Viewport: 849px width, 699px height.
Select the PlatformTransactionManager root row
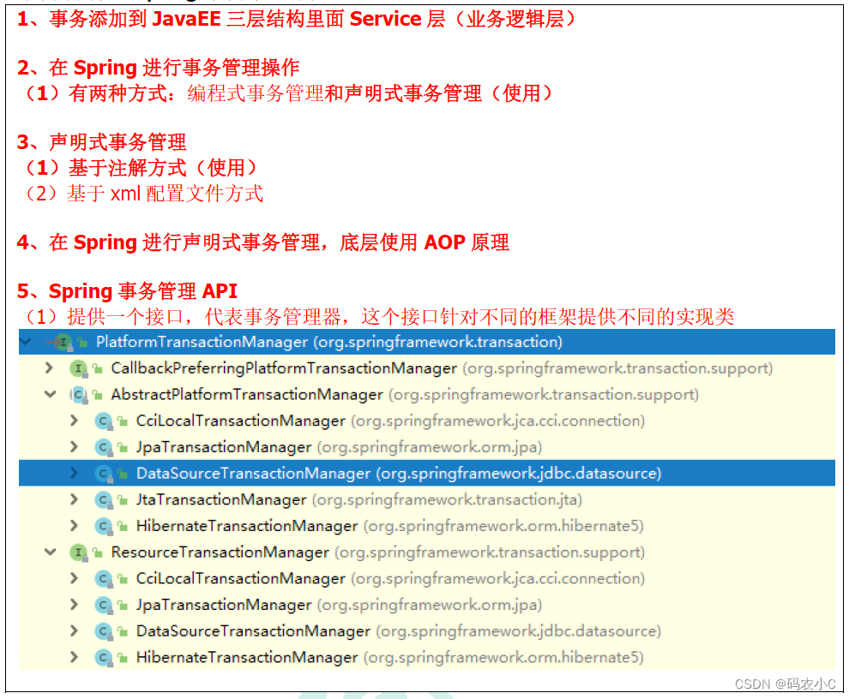[427, 342]
